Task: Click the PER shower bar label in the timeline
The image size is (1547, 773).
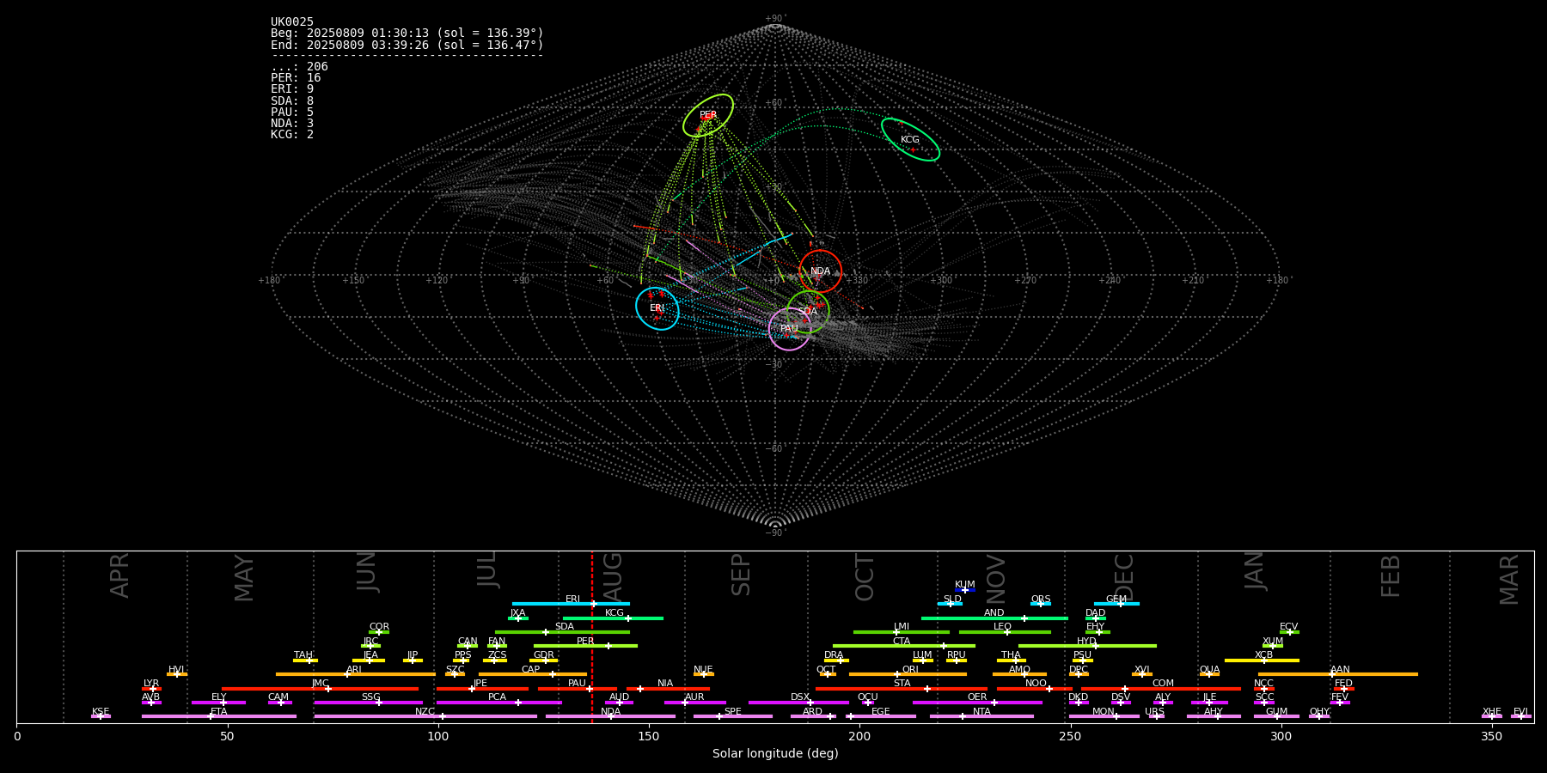Action: pos(585,642)
